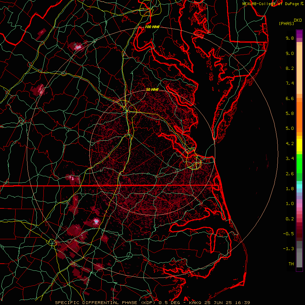Screen dimensions: 305x305
Task: Click the 3.4 color scale value
Action: (x=290, y=159)
